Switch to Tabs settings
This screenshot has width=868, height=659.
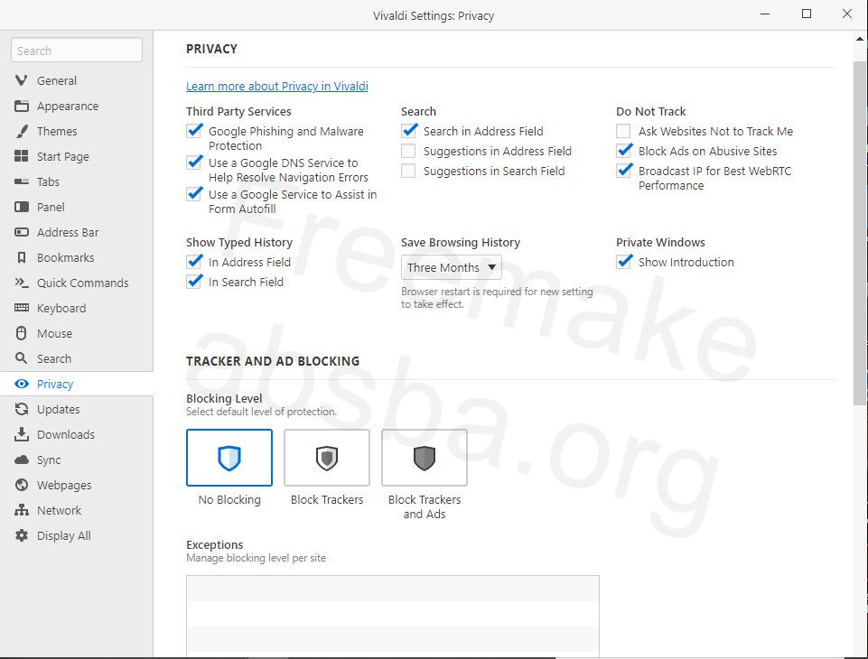click(x=48, y=181)
